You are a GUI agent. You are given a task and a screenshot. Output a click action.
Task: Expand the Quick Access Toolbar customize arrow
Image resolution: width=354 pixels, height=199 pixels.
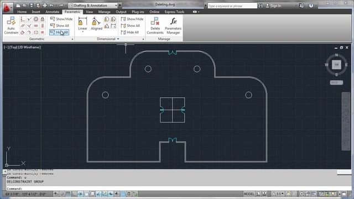[x=120, y=6]
